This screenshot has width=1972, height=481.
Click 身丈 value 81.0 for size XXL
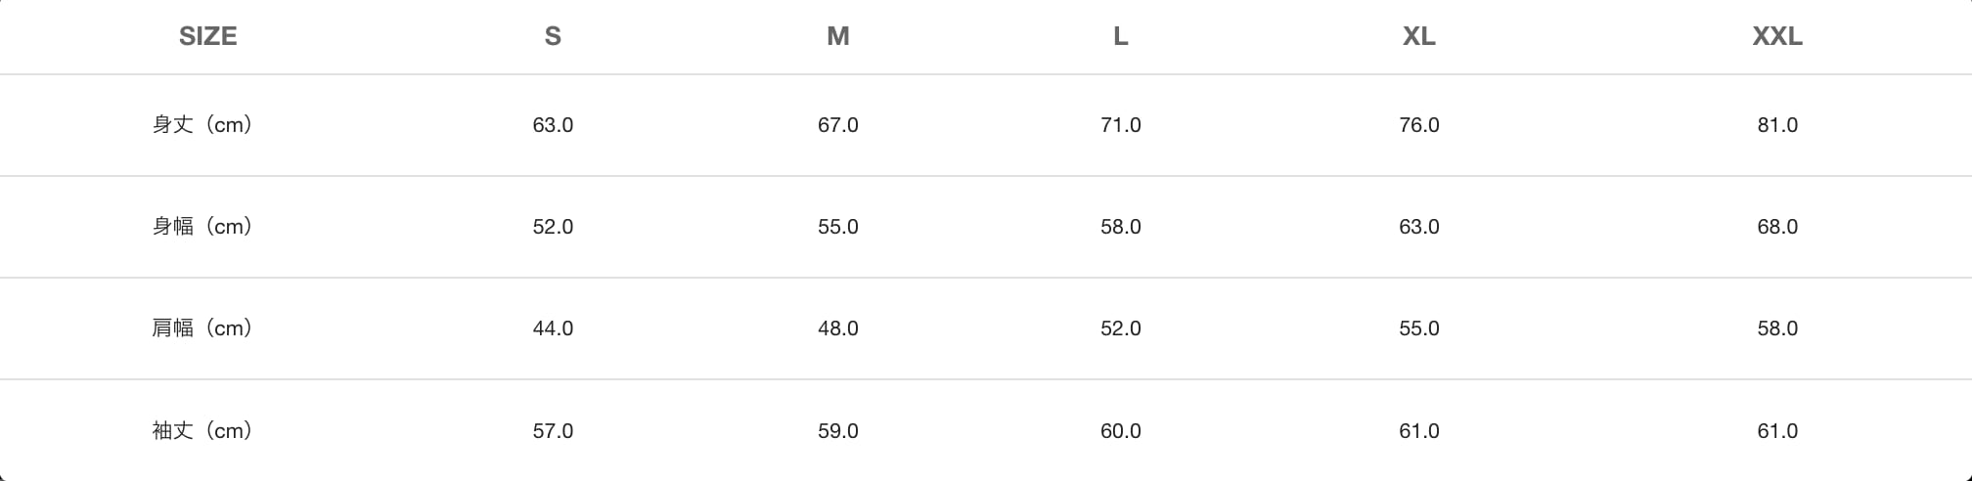point(1776,125)
